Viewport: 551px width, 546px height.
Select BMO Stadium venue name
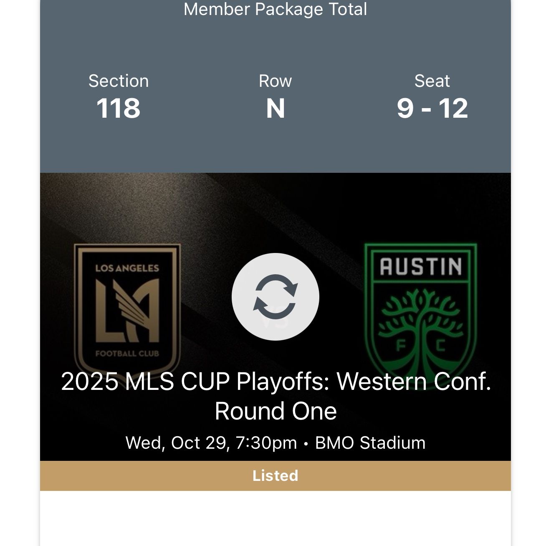tap(372, 444)
